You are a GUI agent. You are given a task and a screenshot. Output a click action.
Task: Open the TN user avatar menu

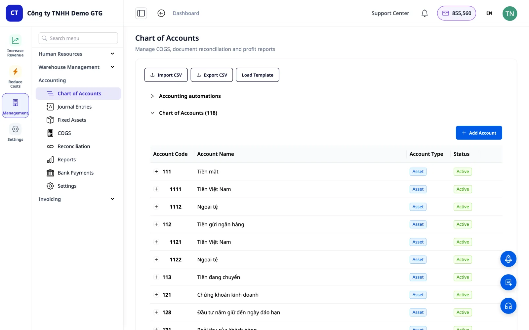point(509,14)
